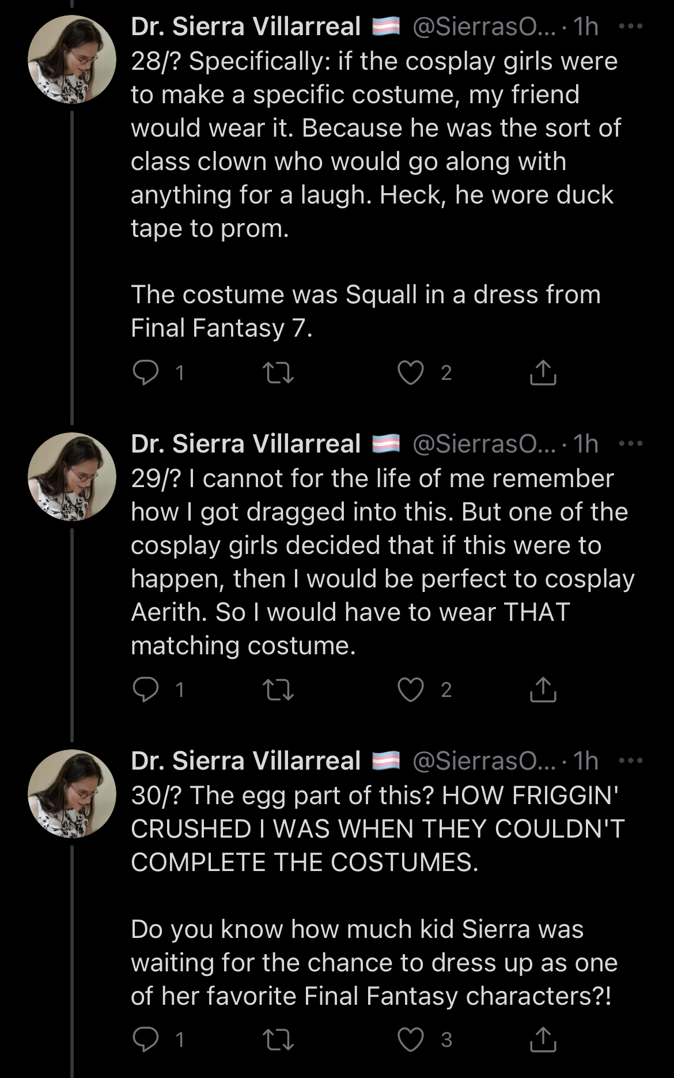
Task: Open more options for the 29/? tweet
Action: (630, 444)
